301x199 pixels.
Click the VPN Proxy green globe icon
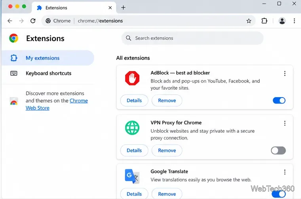[132, 128]
